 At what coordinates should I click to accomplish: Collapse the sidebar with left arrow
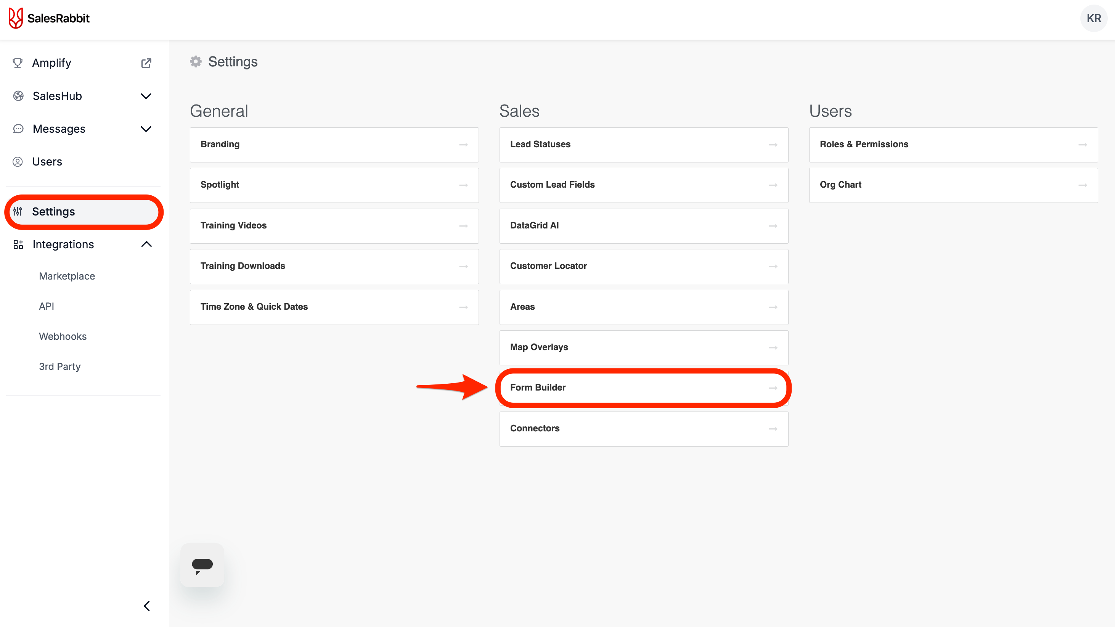pyautogui.click(x=147, y=606)
